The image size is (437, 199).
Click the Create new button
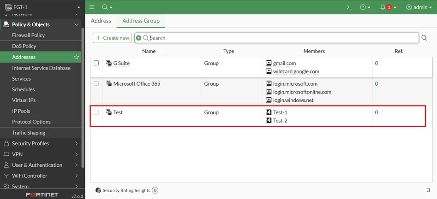[x=112, y=38]
